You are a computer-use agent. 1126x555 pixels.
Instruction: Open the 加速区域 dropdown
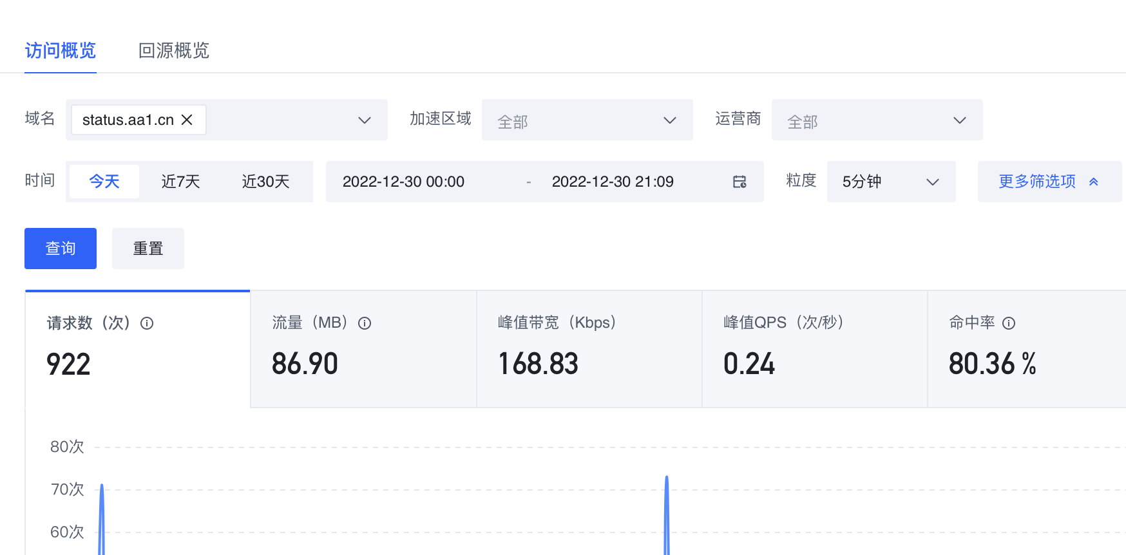(587, 120)
